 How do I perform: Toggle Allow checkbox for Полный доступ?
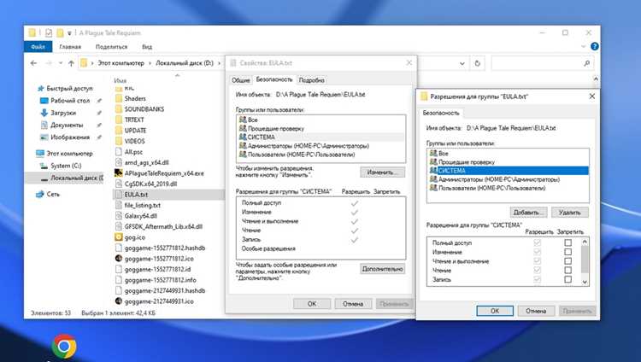click(x=538, y=242)
